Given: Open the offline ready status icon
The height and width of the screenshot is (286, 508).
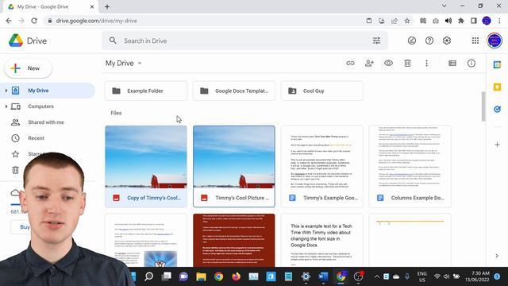Looking at the screenshot, I should tap(412, 41).
